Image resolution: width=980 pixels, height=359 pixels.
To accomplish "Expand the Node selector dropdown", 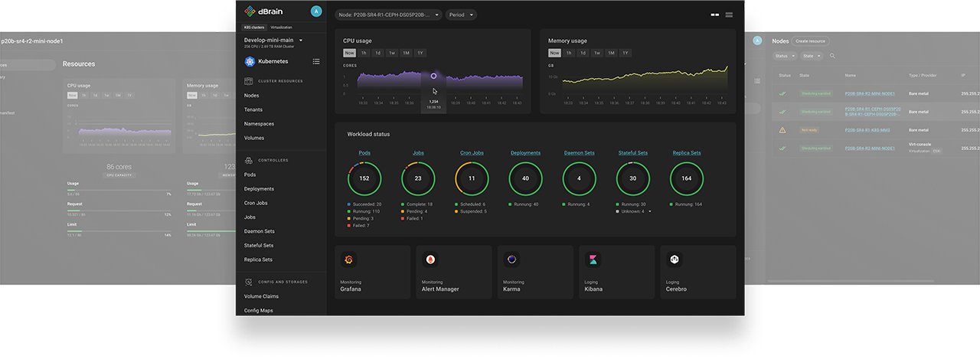I will point(388,15).
